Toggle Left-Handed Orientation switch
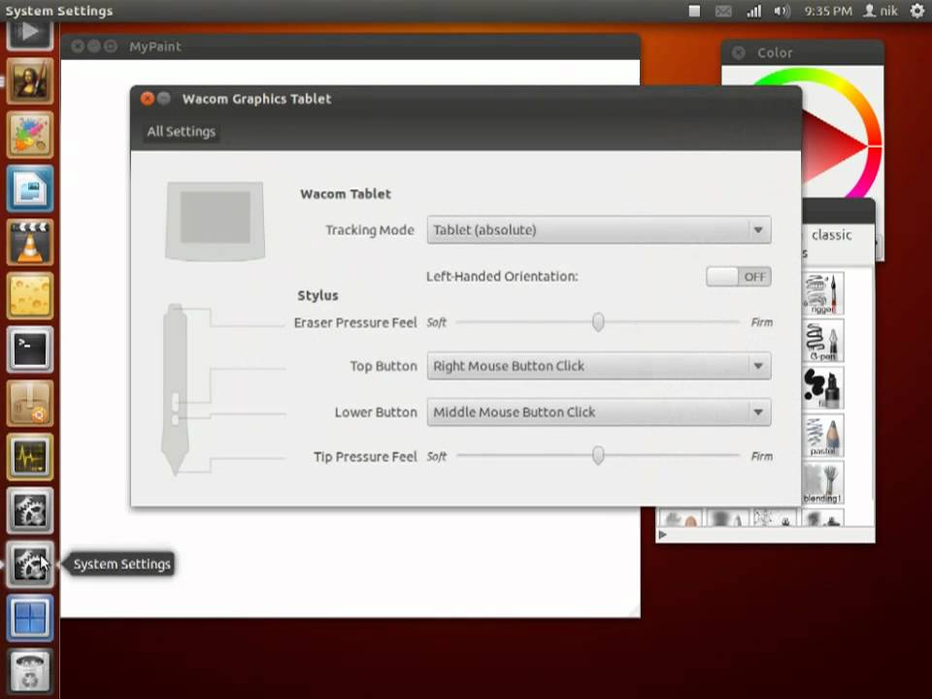 pyautogui.click(x=739, y=277)
